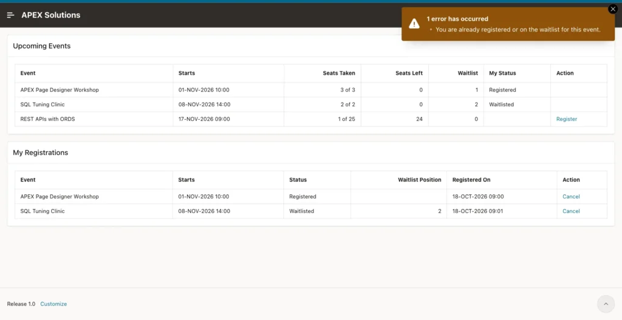Cancel the APEX Page Designer Workshop registration
The image size is (622, 320).
tap(571, 197)
